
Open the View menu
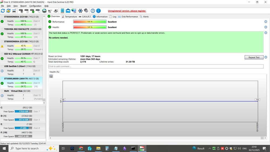coord(15,6)
